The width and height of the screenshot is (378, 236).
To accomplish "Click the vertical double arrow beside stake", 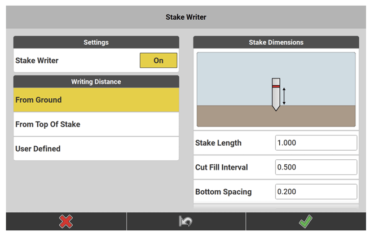I will point(284,95).
